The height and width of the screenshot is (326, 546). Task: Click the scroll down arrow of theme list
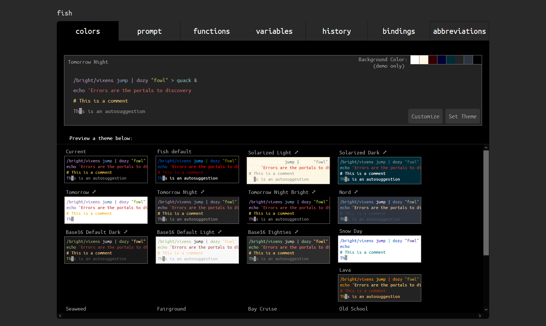486,309
